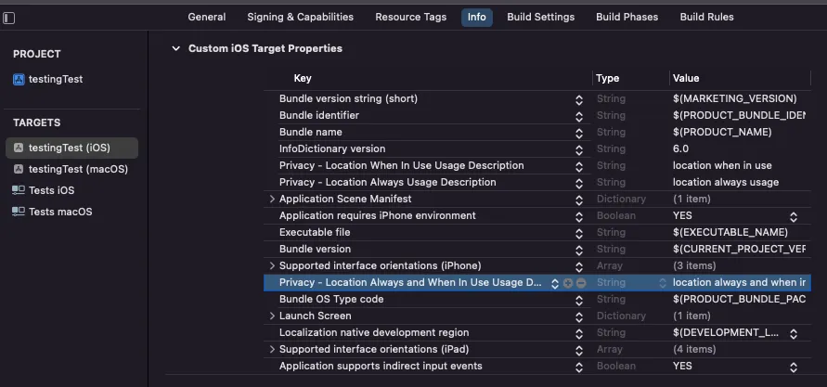Open Build Rules tab
Screen dimensions: 827x387
(x=706, y=17)
